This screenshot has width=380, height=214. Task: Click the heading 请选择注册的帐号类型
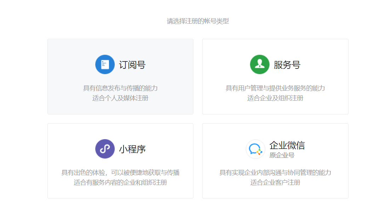[x=198, y=21]
